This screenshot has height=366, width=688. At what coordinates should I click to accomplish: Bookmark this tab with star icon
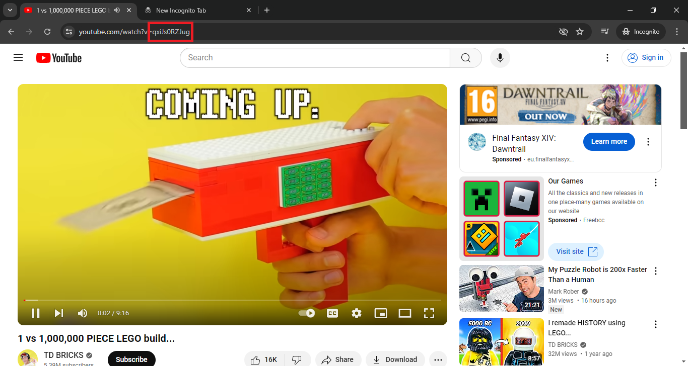(580, 32)
